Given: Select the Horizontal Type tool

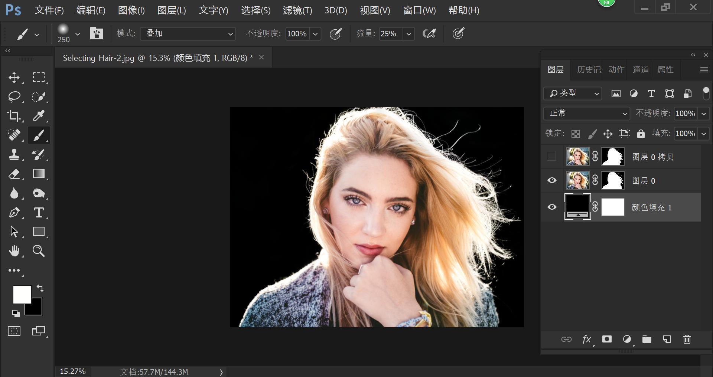Looking at the screenshot, I should [39, 213].
